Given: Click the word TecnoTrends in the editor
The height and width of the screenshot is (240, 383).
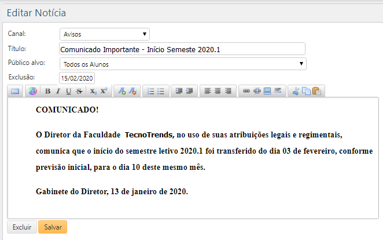Looking at the screenshot, I should pyautogui.click(x=149, y=135).
